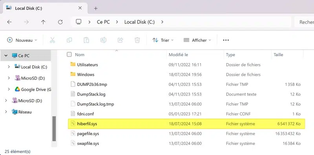
Task: Select the pagefile.sys file name
Action: (88, 134)
